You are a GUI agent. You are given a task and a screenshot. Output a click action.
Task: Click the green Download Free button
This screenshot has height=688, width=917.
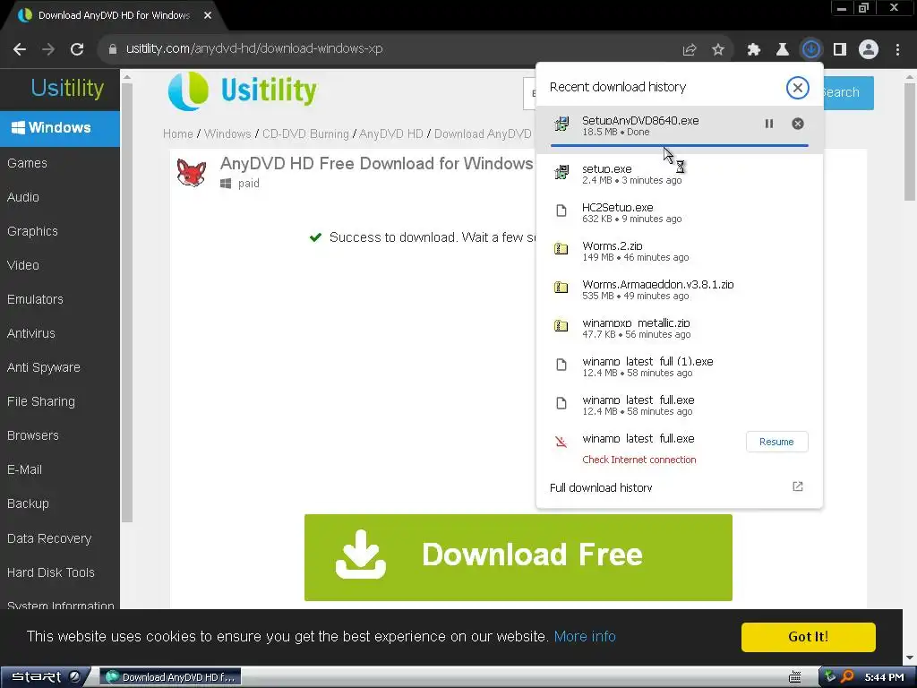tap(518, 557)
